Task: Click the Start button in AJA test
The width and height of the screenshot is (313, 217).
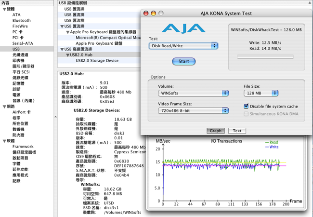Action: point(183,61)
